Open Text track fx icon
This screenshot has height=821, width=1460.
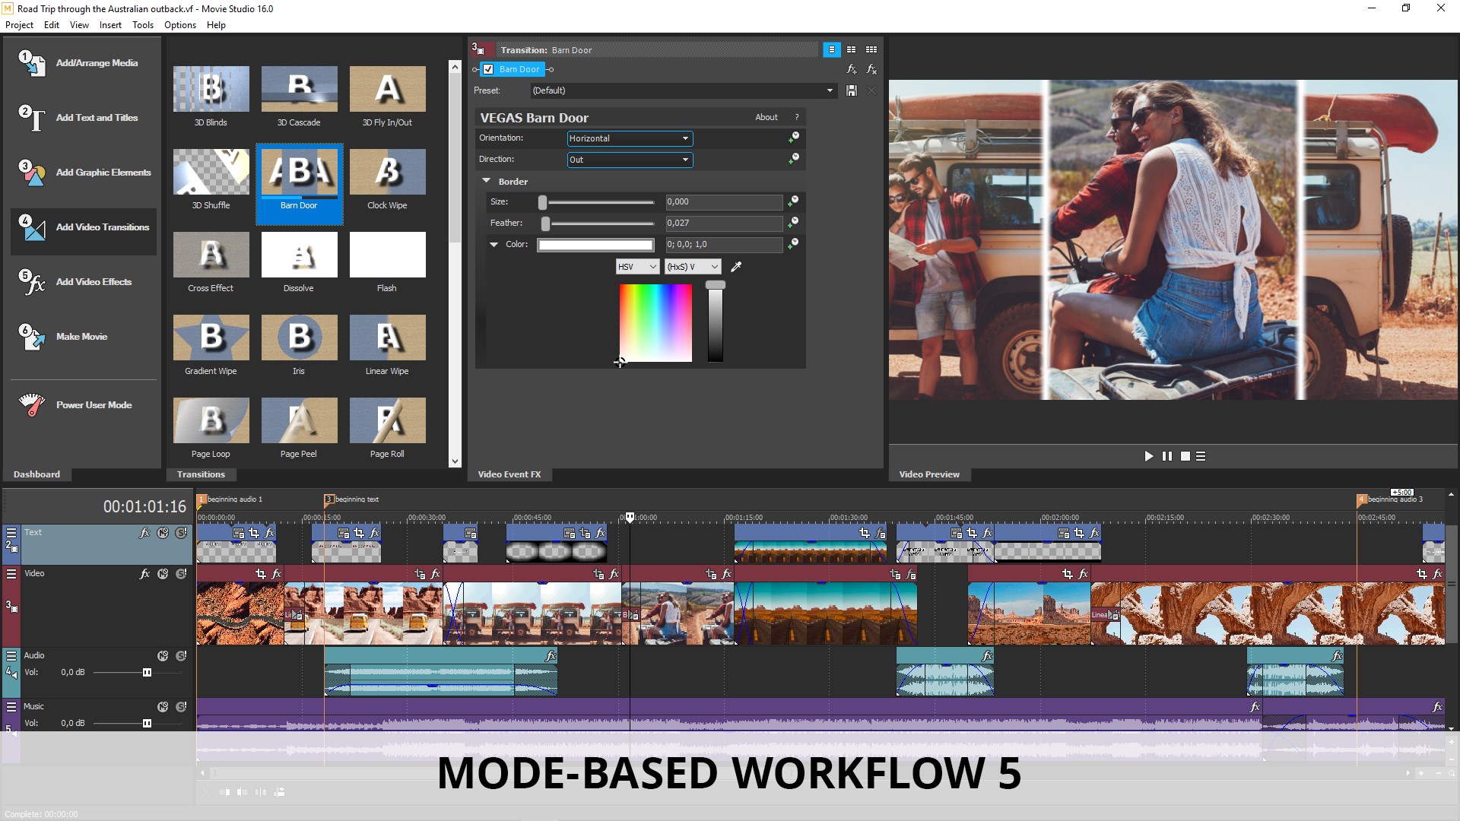144,533
